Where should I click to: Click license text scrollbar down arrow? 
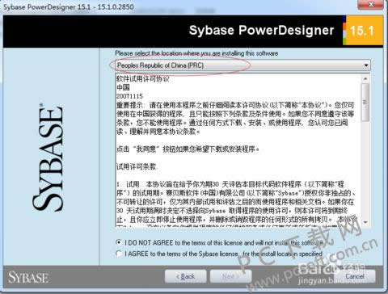365,222
